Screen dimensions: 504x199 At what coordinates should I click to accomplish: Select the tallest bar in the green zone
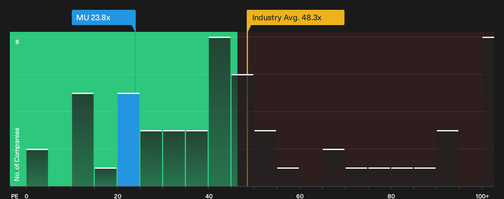pos(219,112)
